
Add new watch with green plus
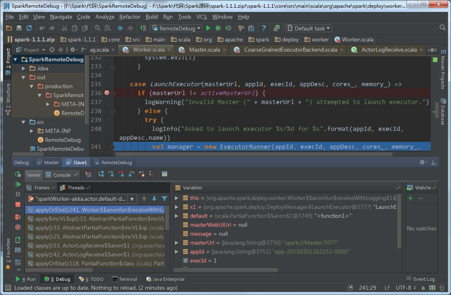410,198
